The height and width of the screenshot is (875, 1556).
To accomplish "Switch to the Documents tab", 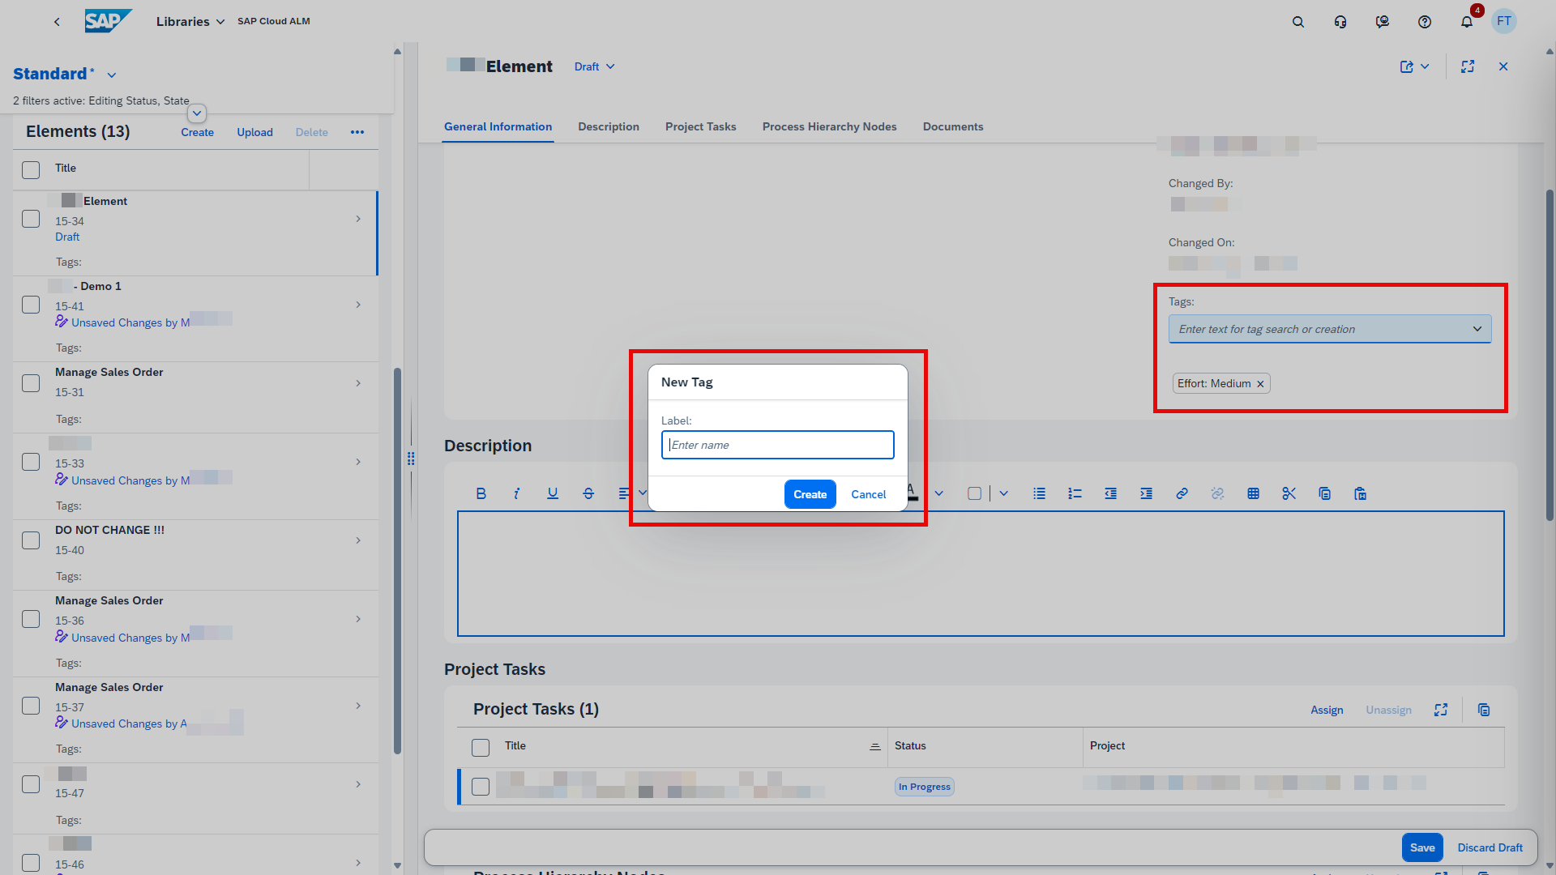I will pos(952,126).
